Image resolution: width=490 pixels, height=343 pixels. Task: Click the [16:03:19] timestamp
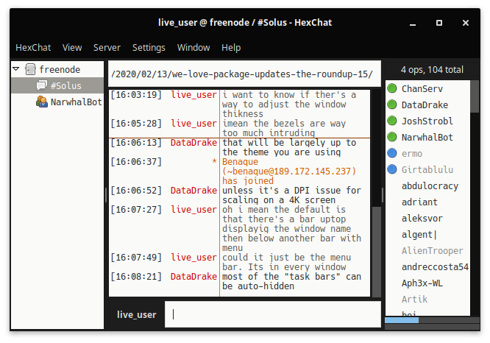coord(136,95)
